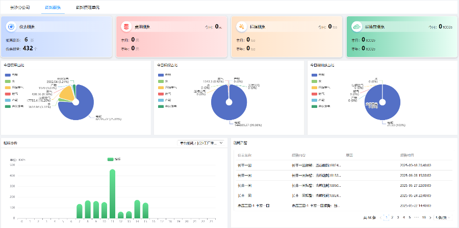The width and height of the screenshot is (459, 228).
Task: Click the bar at hour 14
Action: pos(137,209)
